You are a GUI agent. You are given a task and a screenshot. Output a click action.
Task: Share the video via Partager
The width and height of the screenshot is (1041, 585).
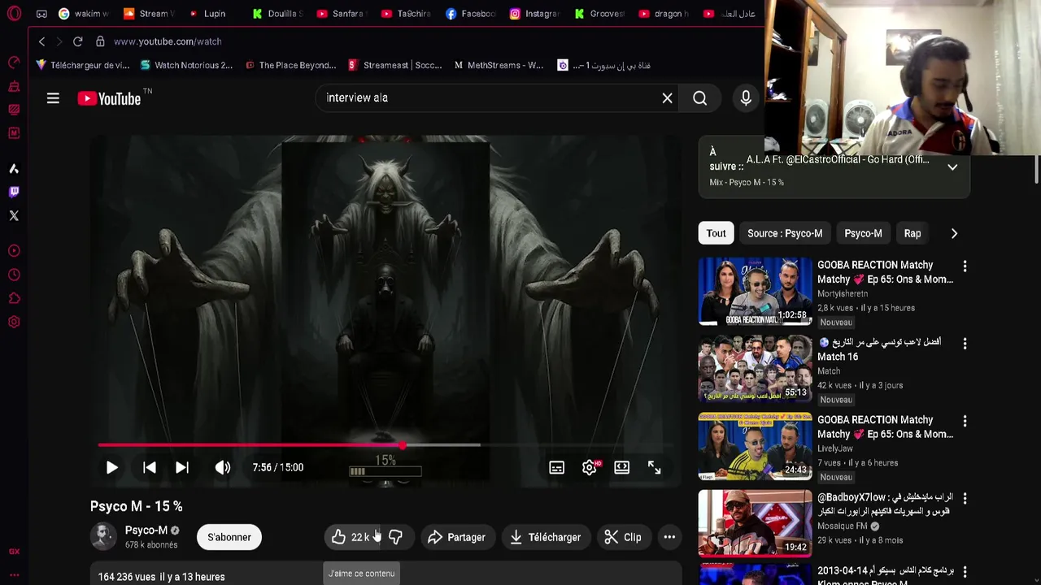[x=456, y=537]
